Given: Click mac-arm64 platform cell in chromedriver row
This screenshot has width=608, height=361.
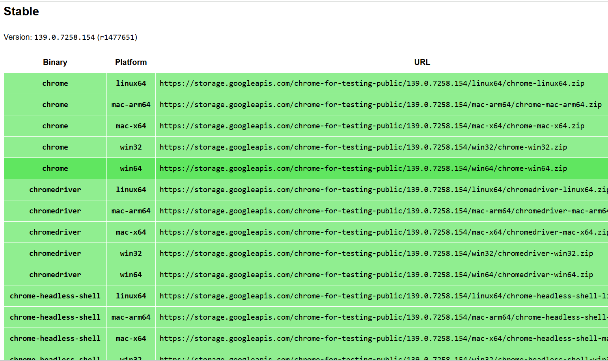Looking at the screenshot, I should [x=131, y=211].
